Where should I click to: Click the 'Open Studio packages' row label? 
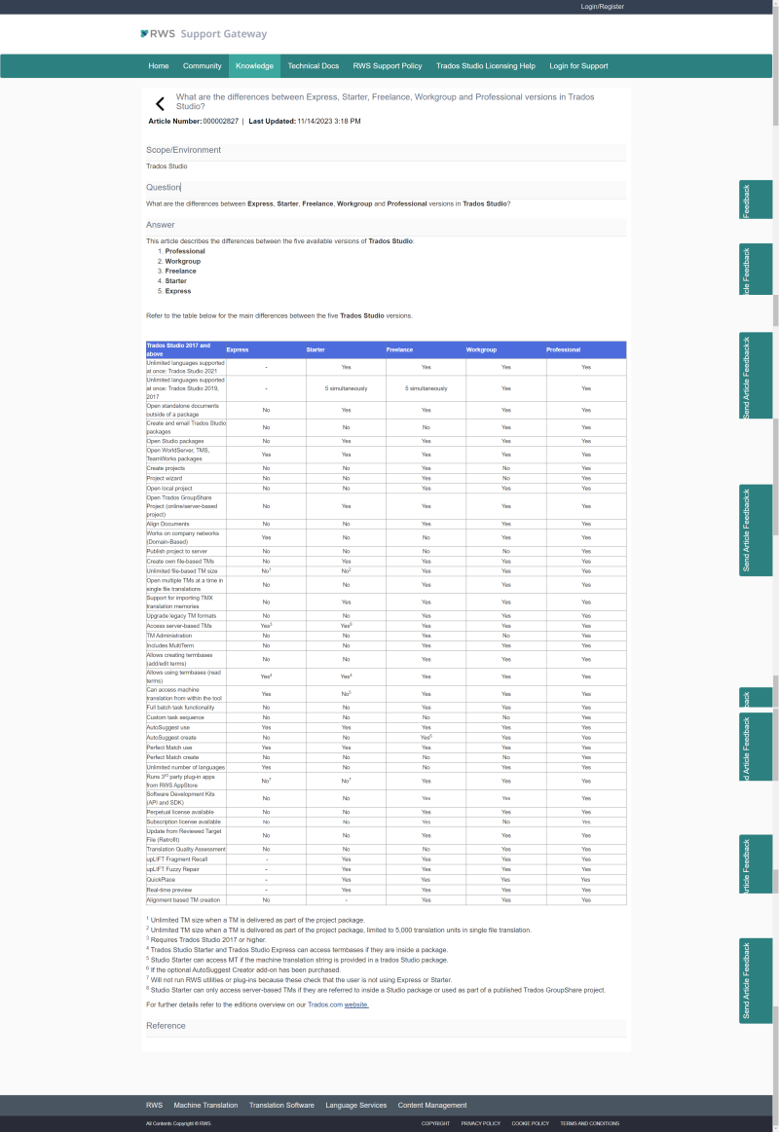click(x=175, y=441)
